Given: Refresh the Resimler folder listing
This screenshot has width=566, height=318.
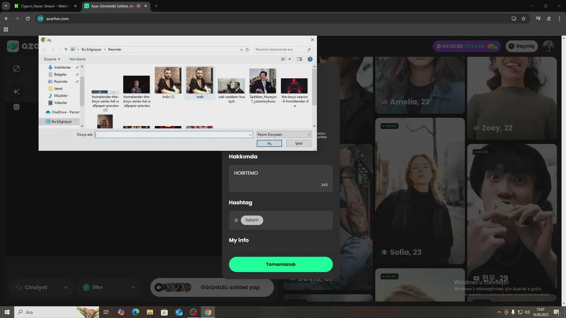Looking at the screenshot, I should click(x=247, y=49).
